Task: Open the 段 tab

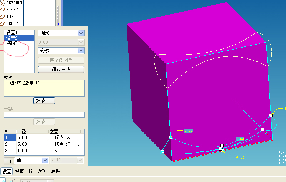Action: click(31, 171)
